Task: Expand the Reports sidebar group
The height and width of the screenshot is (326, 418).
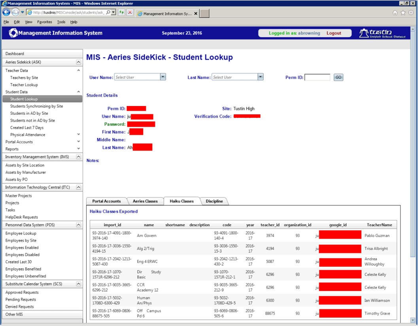Action: (x=78, y=149)
